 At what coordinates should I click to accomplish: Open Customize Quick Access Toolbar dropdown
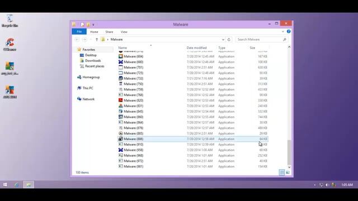(93, 25)
